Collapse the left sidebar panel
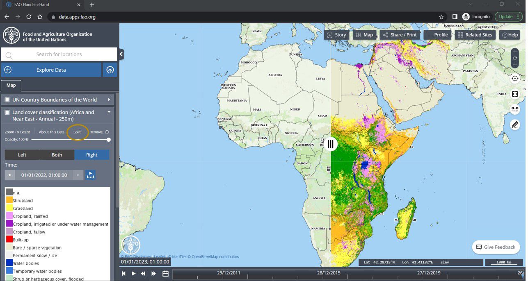This screenshot has width=528, height=281. [x=121, y=54]
